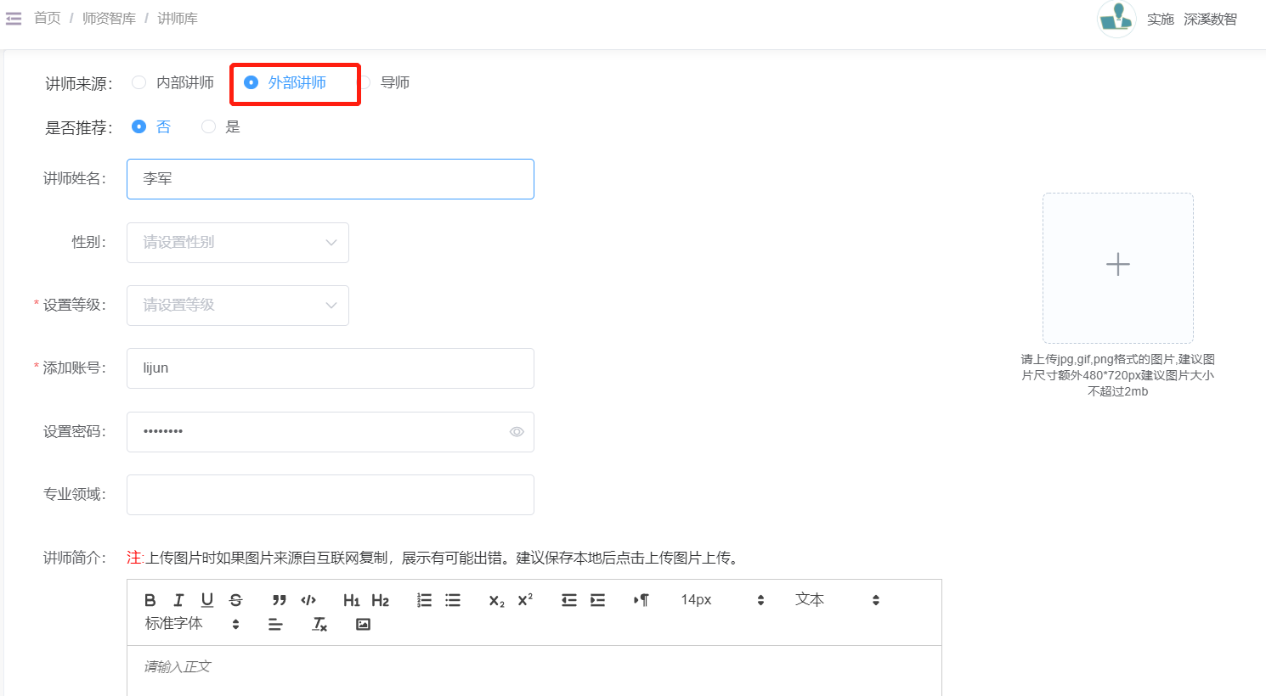Select the 内部讲师 radio option
The height and width of the screenshot is (696, 1266).
[x=139, y=82]
